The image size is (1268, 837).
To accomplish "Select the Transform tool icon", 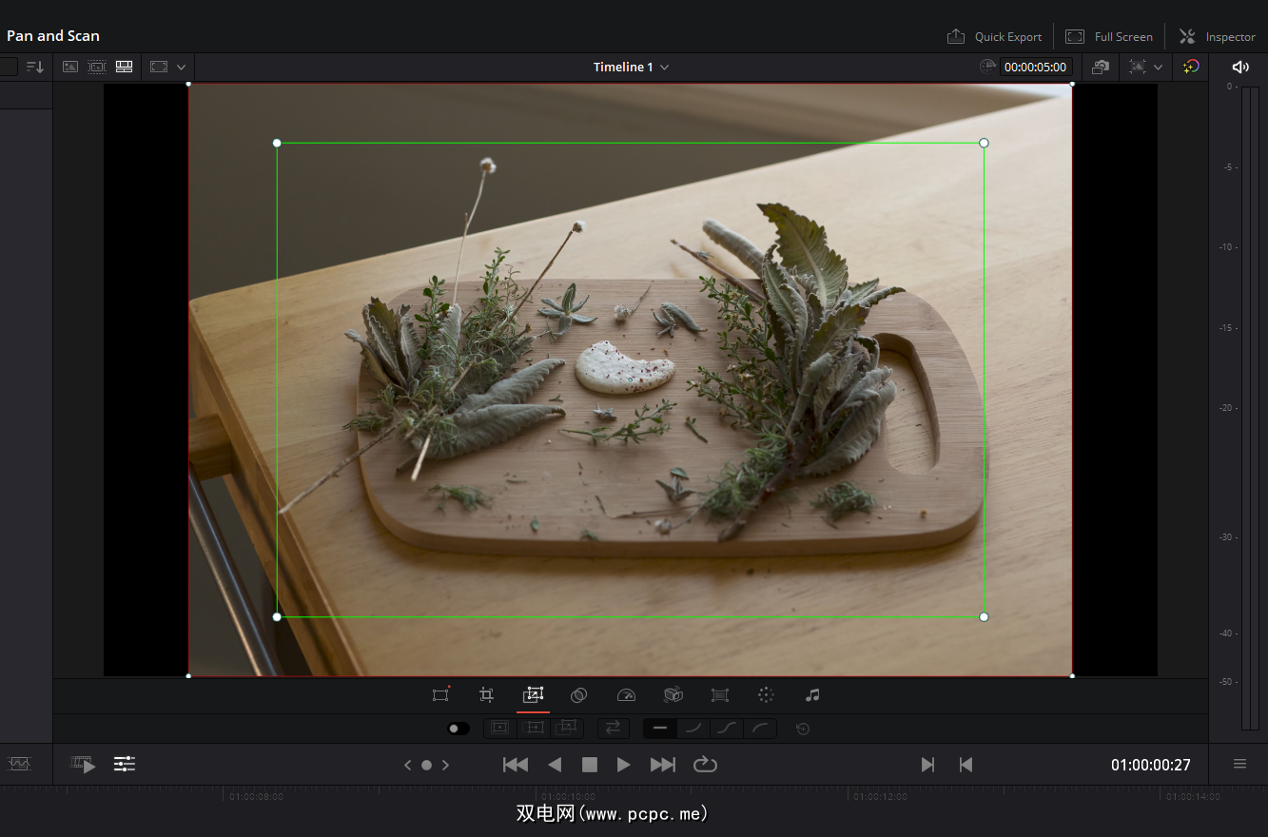I will click(x=440, y=695).
